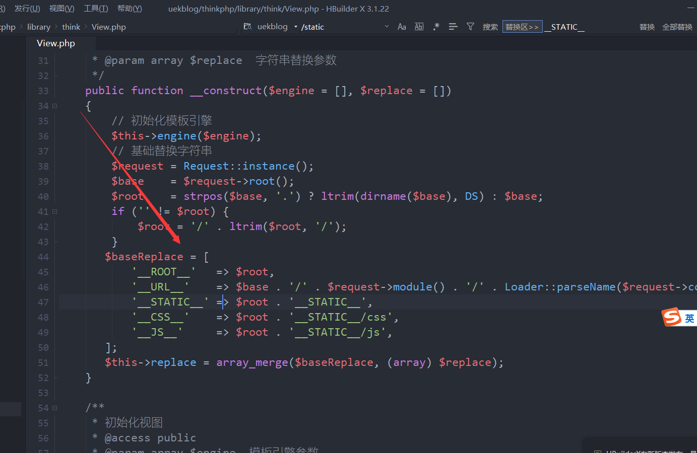This screenshot has height=453, width=697.
Task: Click '__CSS__' key on line 48
Action: 160,317
